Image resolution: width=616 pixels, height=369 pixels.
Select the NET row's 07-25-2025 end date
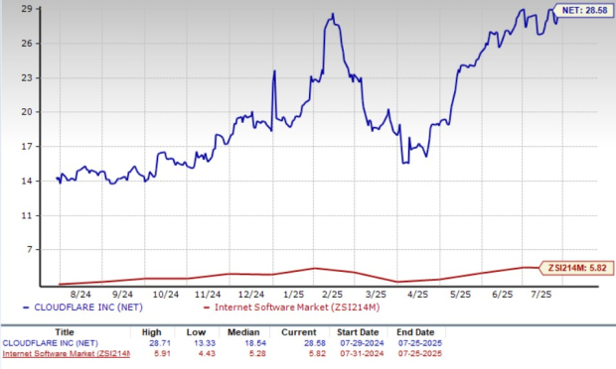420,343
